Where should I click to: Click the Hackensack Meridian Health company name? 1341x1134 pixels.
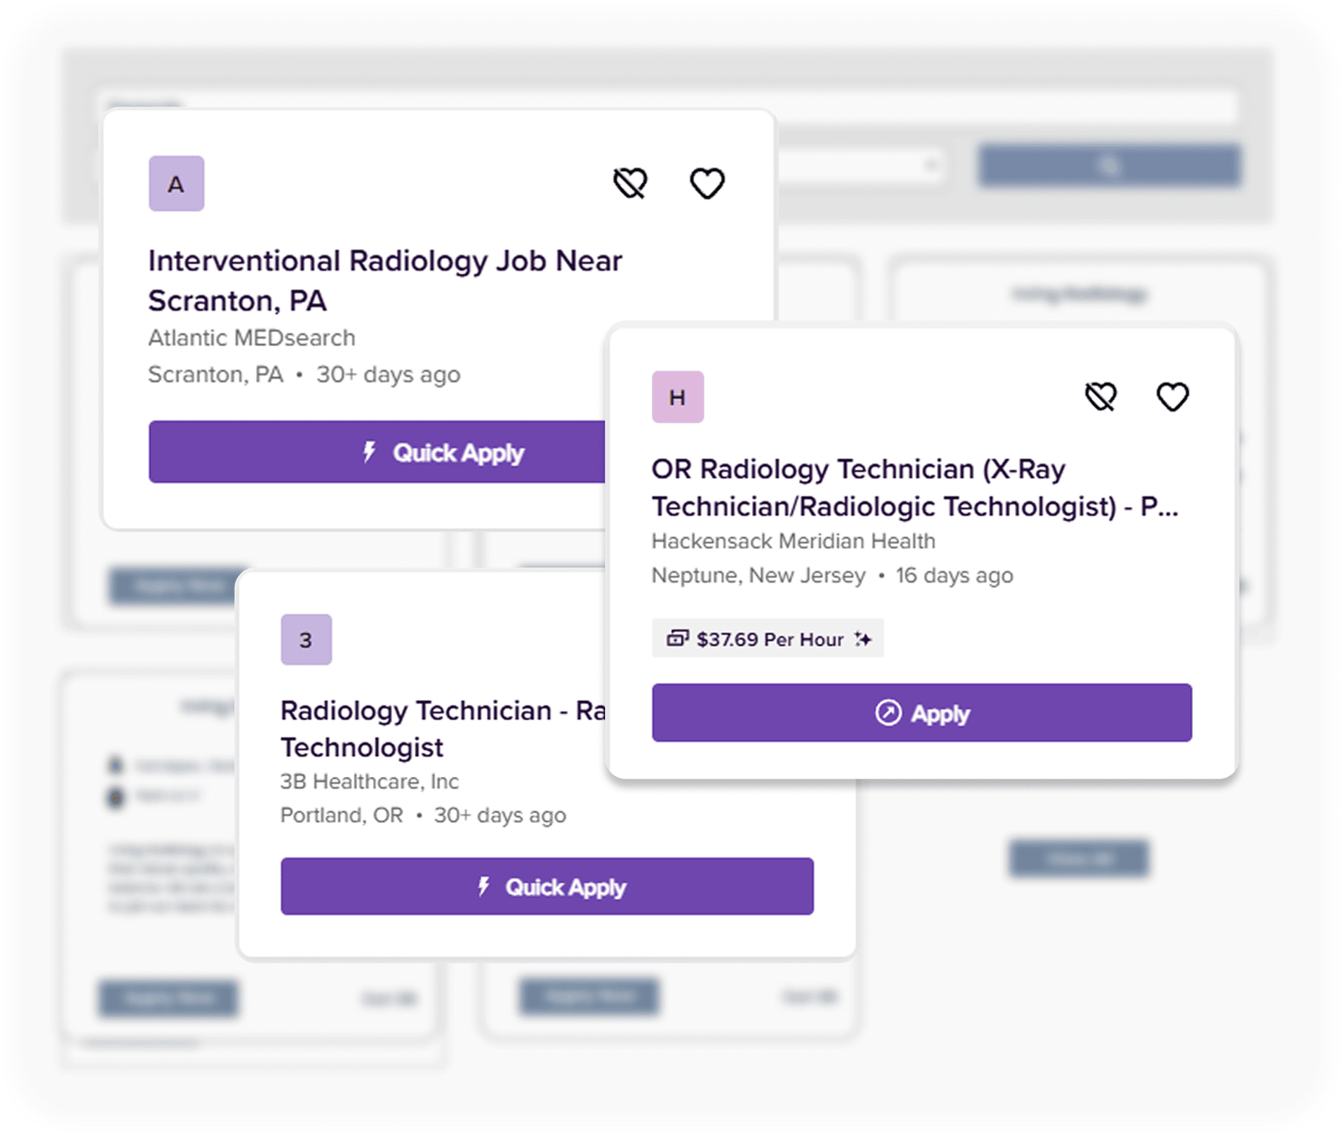(793, 541)
